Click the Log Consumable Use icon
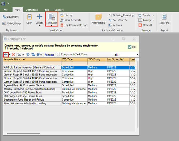Screen dimensions: 179x141 tap(62, 25)
